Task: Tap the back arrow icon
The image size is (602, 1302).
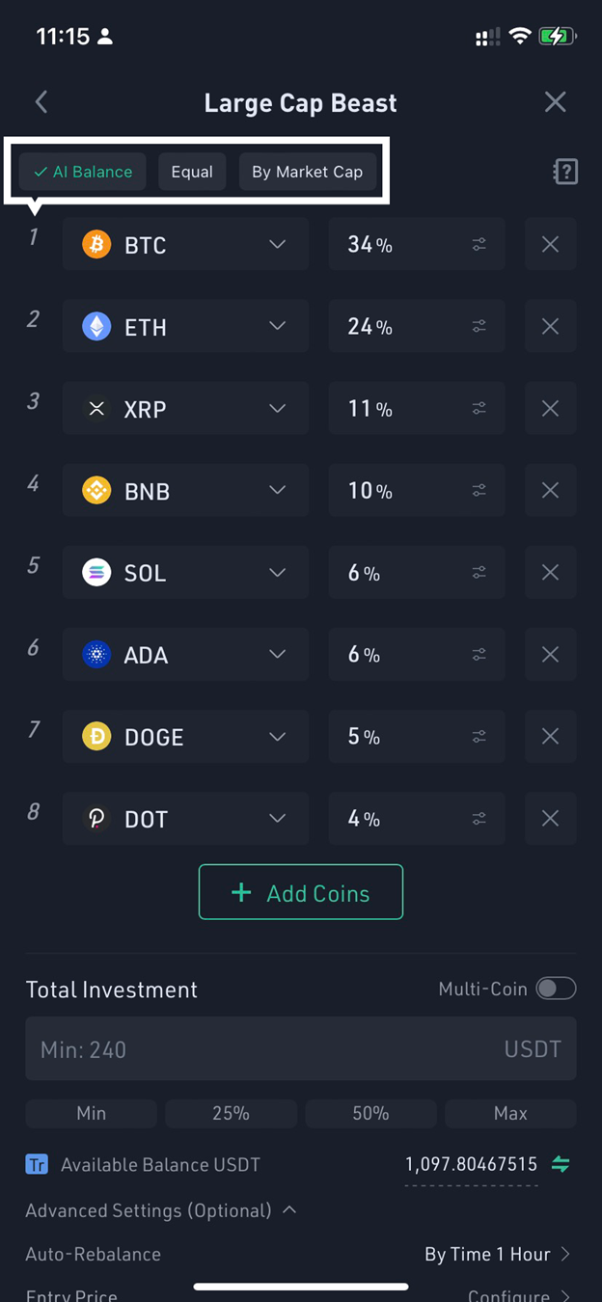Action: (x=41, y=102)
